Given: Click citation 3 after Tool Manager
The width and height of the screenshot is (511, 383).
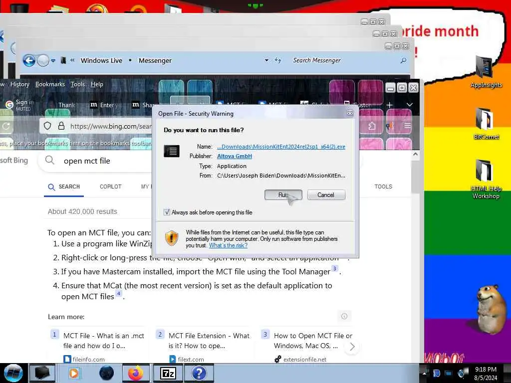Looking at the screenshot, I should 335,269.
